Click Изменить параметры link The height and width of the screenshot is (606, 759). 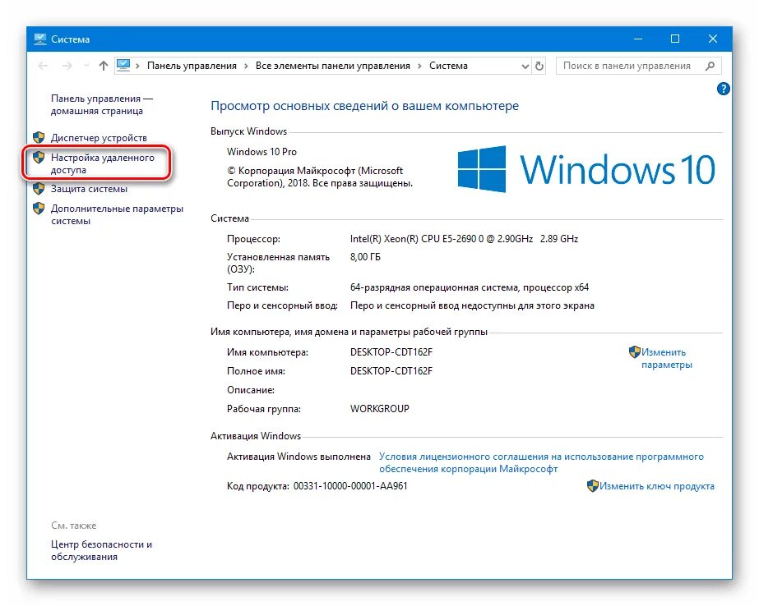tap(667, 359)
